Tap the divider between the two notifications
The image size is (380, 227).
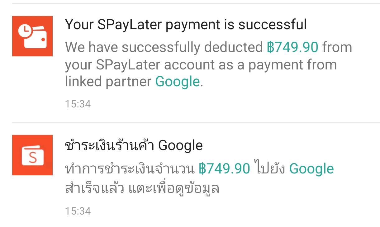click(x=196, y=122)
